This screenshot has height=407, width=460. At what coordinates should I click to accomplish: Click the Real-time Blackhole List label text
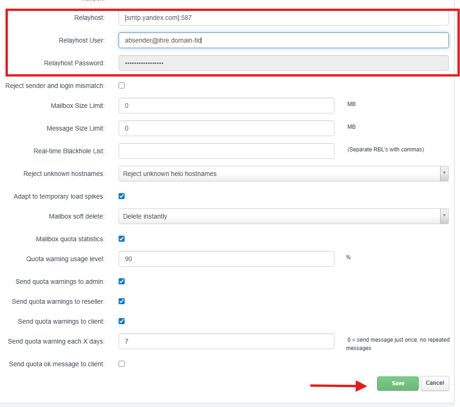pyautogui.click(x=69, y=151)
